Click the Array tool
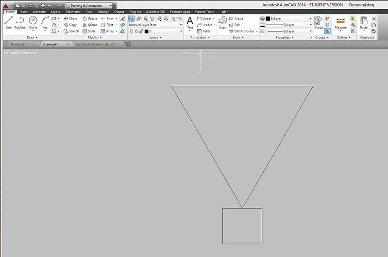The width and height of the screenshot is (388, 257). 107,31
